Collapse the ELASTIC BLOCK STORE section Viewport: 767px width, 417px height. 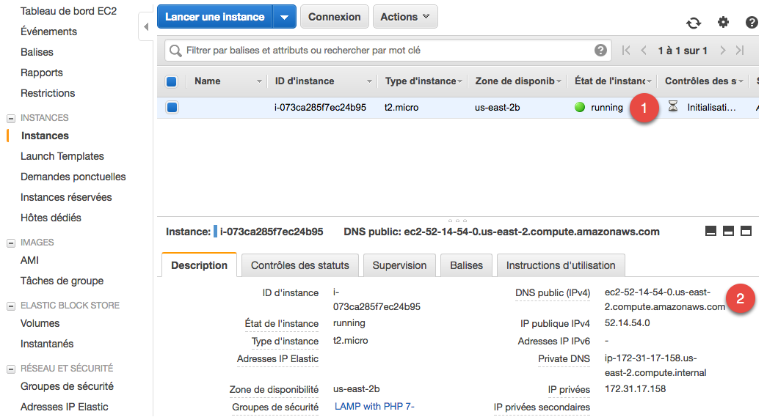(x=11, y=306)
